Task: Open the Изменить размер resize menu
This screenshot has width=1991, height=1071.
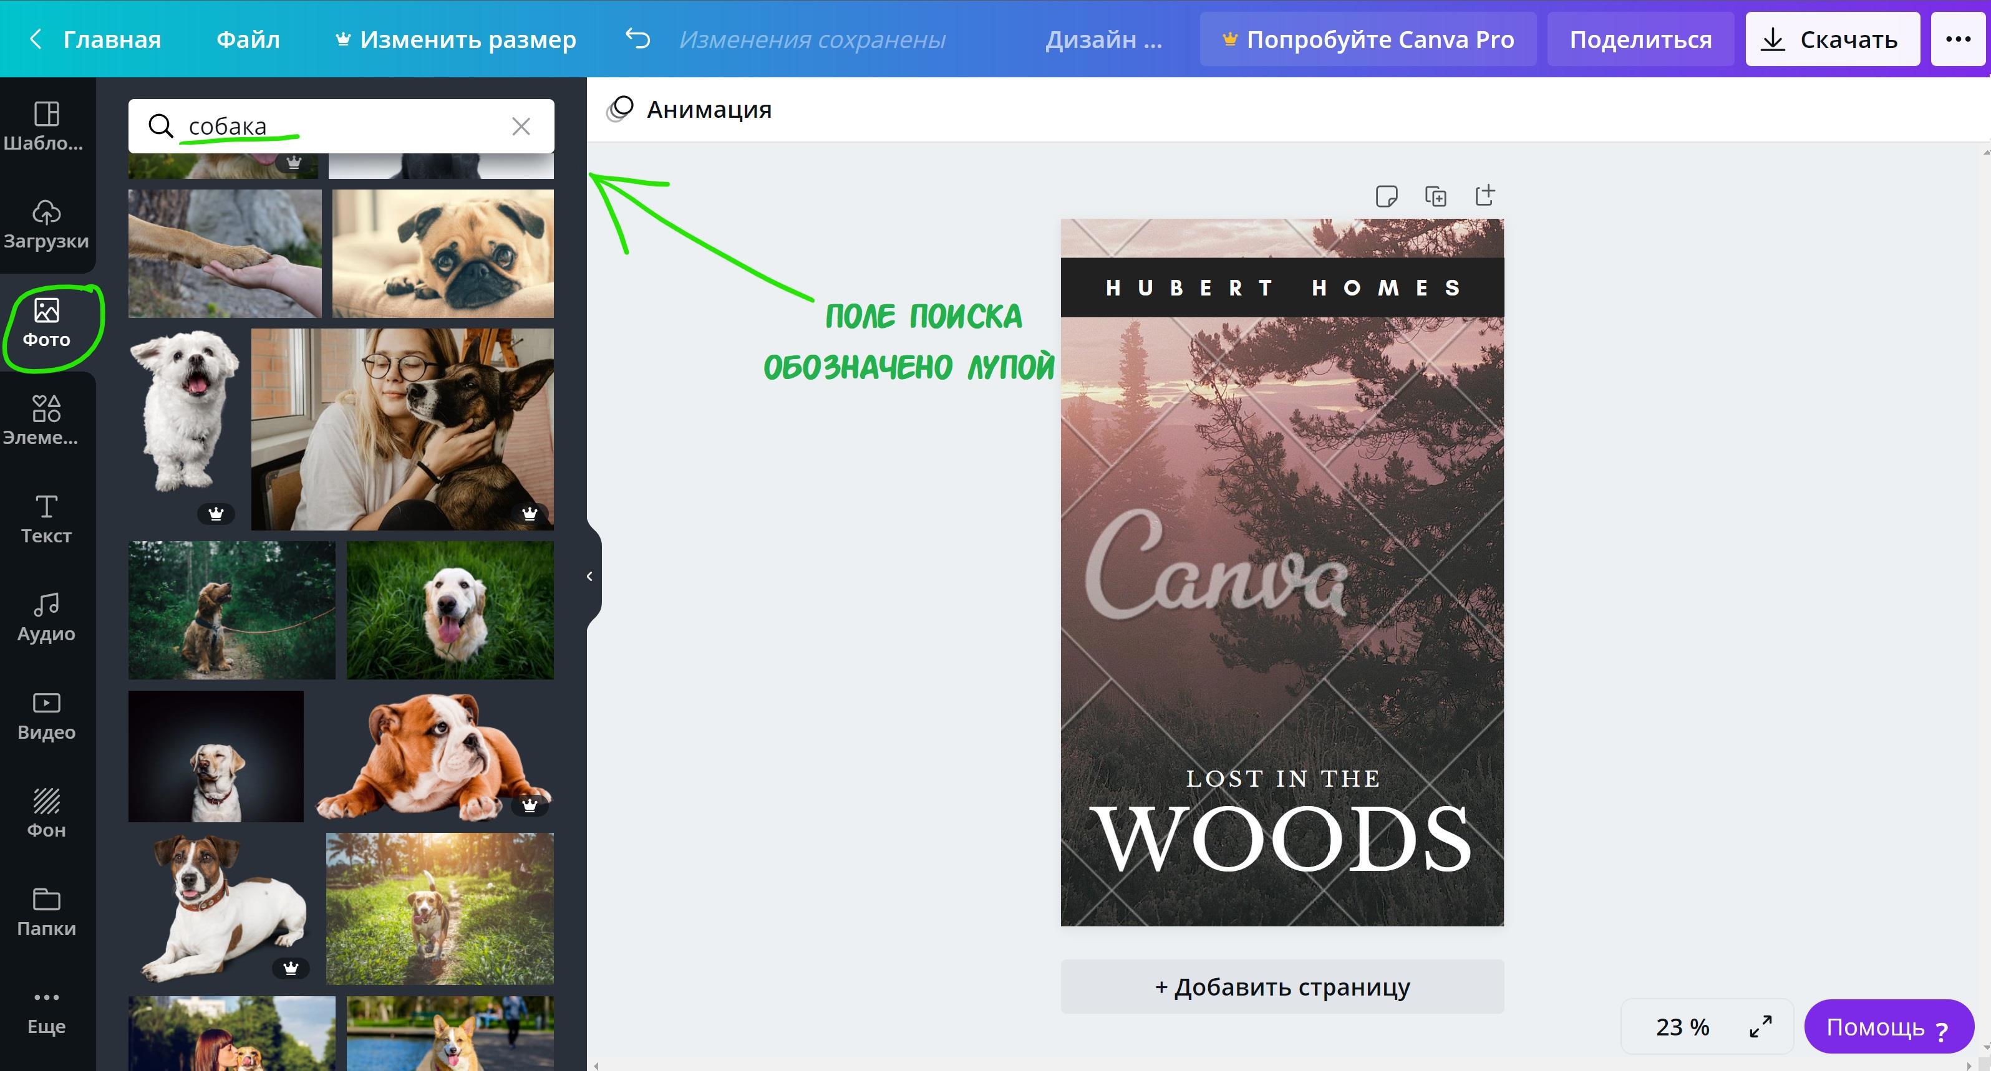Action: click(456, 39)
